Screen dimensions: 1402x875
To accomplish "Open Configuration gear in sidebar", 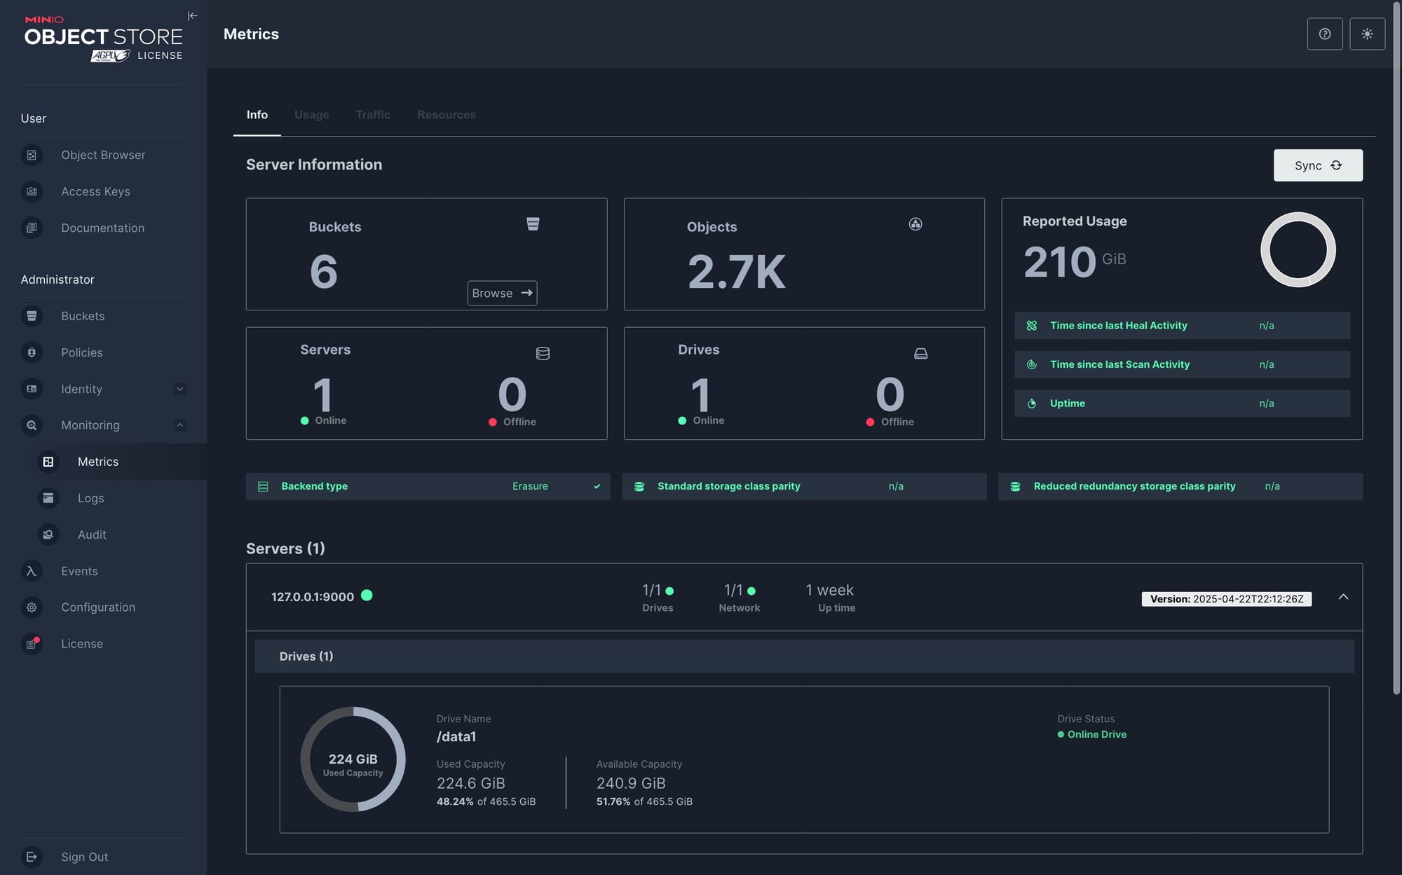I will tap(32, 607).
